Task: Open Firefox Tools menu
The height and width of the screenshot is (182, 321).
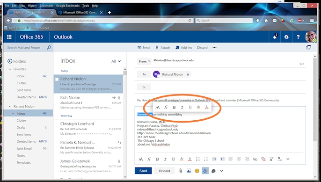Action: click(x=86, y=6)
